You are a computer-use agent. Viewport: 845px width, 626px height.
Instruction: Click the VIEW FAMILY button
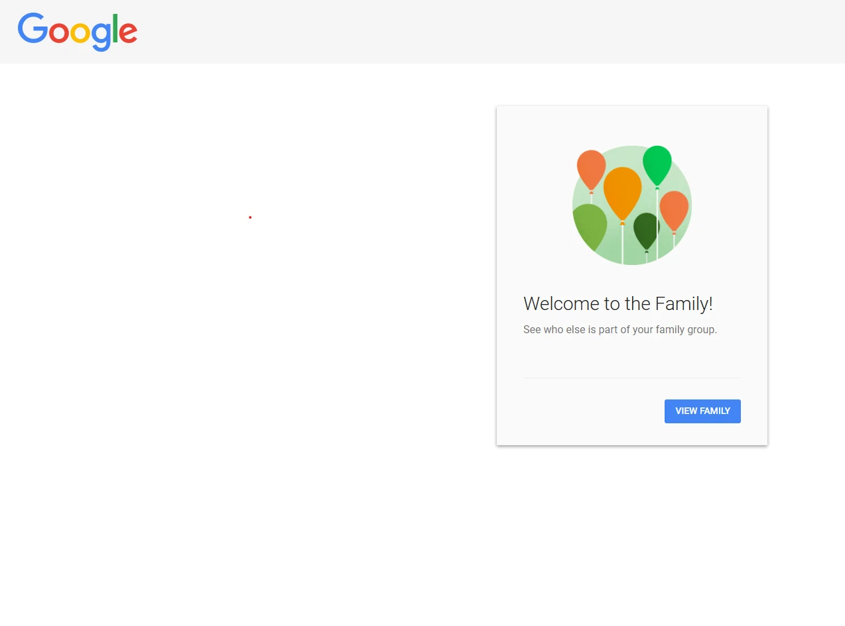tap(702, 411)
